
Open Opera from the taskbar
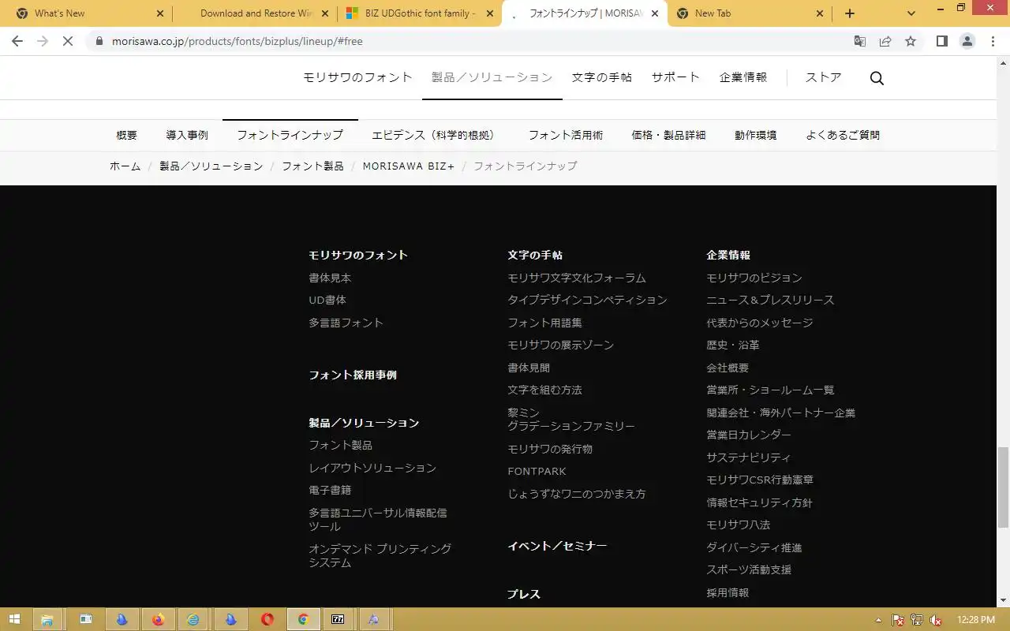(x=267, y=620)
